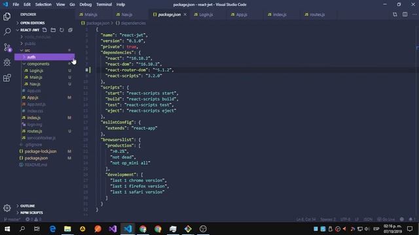Open changes icon in editor toolbar

point(395,14)
